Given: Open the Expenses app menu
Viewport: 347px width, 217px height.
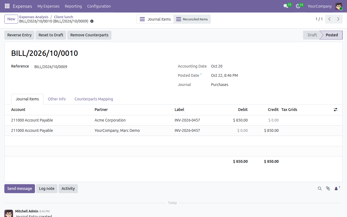Looking at the screenshot, I should 22,6.
